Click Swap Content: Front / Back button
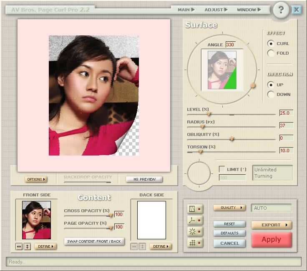The width and height of the screenshot is (307, 271). coord(94,241)
